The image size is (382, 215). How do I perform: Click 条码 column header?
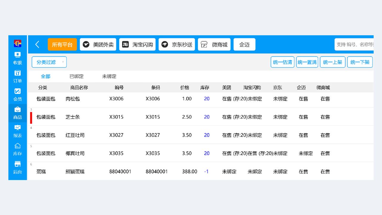click(155, 88)
